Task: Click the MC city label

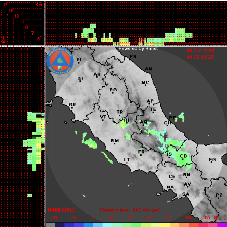Action: tap(145, 83)
